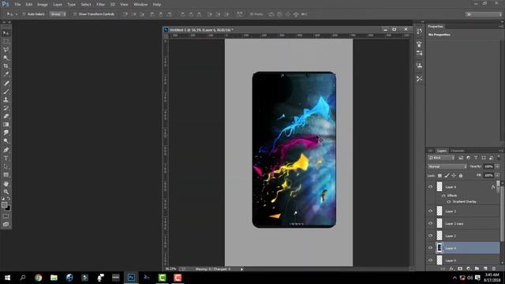Select the Crop tool
The image size is (505, 284).
pos(6,66)
